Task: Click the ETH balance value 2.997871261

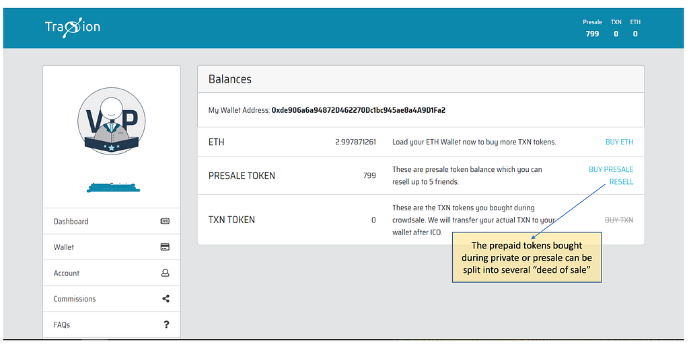Action: click(355, 142)
